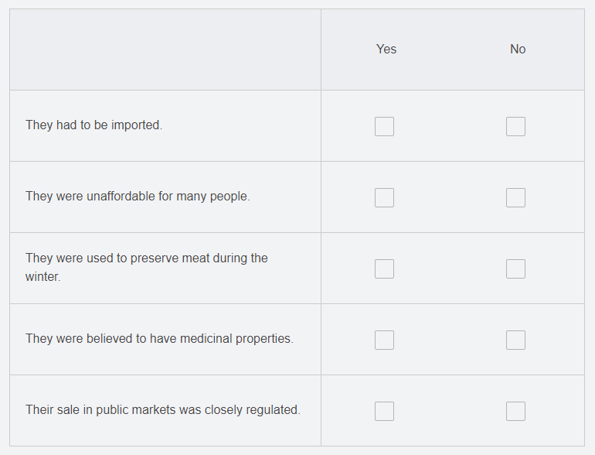This screenshot has height=455, width=595.
Task: Click the 'unaffordable for many people' statement text
Action: (x=138, y=196)
